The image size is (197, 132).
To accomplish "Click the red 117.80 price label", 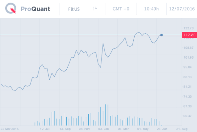I will point(189,35).
